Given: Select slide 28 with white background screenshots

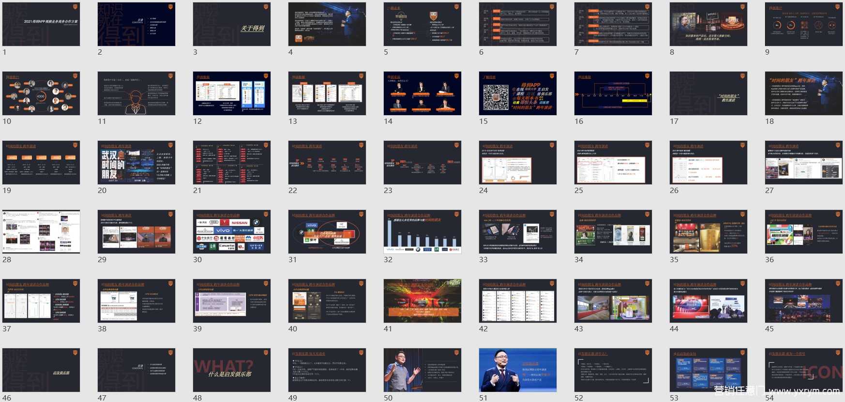Looking at the screenshot, I should click(41, 232).
